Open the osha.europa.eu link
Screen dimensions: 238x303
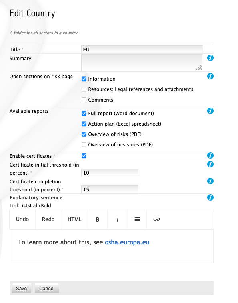coord(127,242)
